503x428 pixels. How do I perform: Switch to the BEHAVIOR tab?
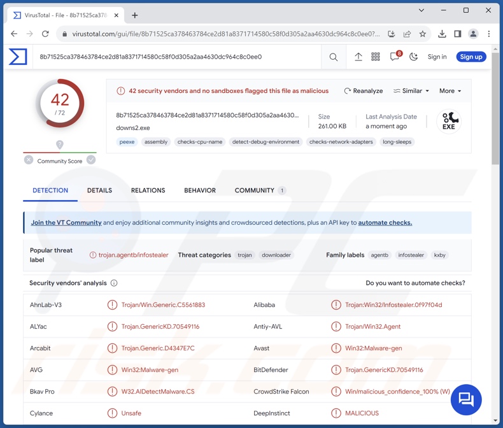(200, 190)
